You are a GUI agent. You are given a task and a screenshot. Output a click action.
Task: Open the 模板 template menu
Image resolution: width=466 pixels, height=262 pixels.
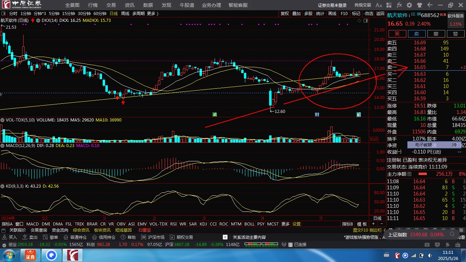pyautogui.click(x=362, y=224)
